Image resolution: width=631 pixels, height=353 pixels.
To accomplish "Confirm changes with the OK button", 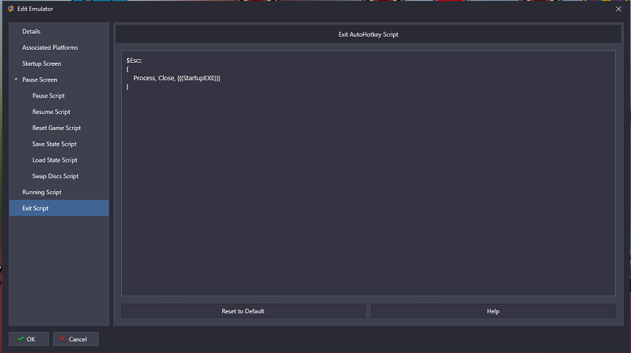I will 29,339.
